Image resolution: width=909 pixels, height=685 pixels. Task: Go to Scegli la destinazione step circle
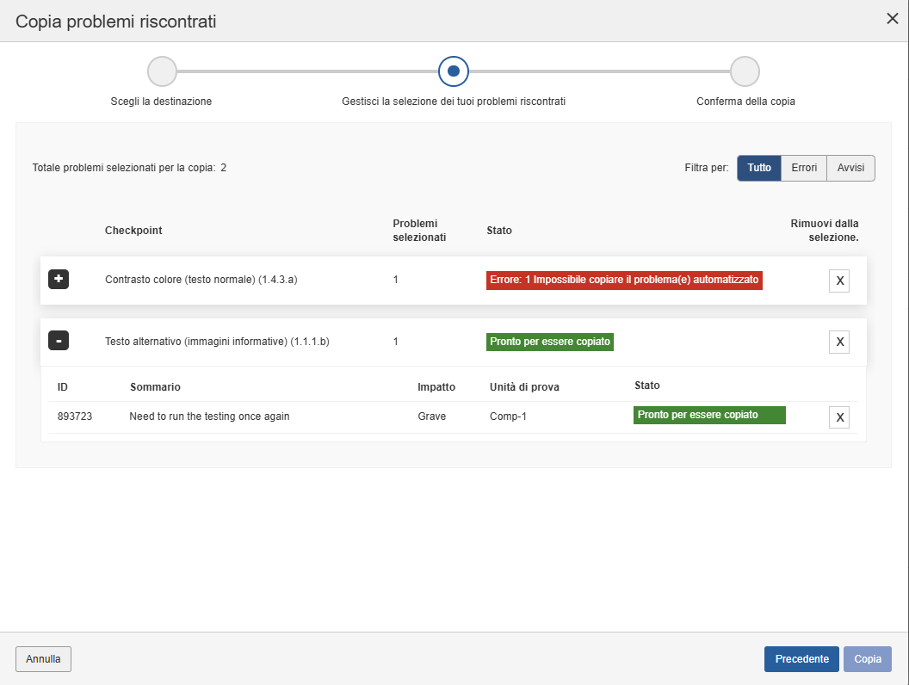point(162,71)
